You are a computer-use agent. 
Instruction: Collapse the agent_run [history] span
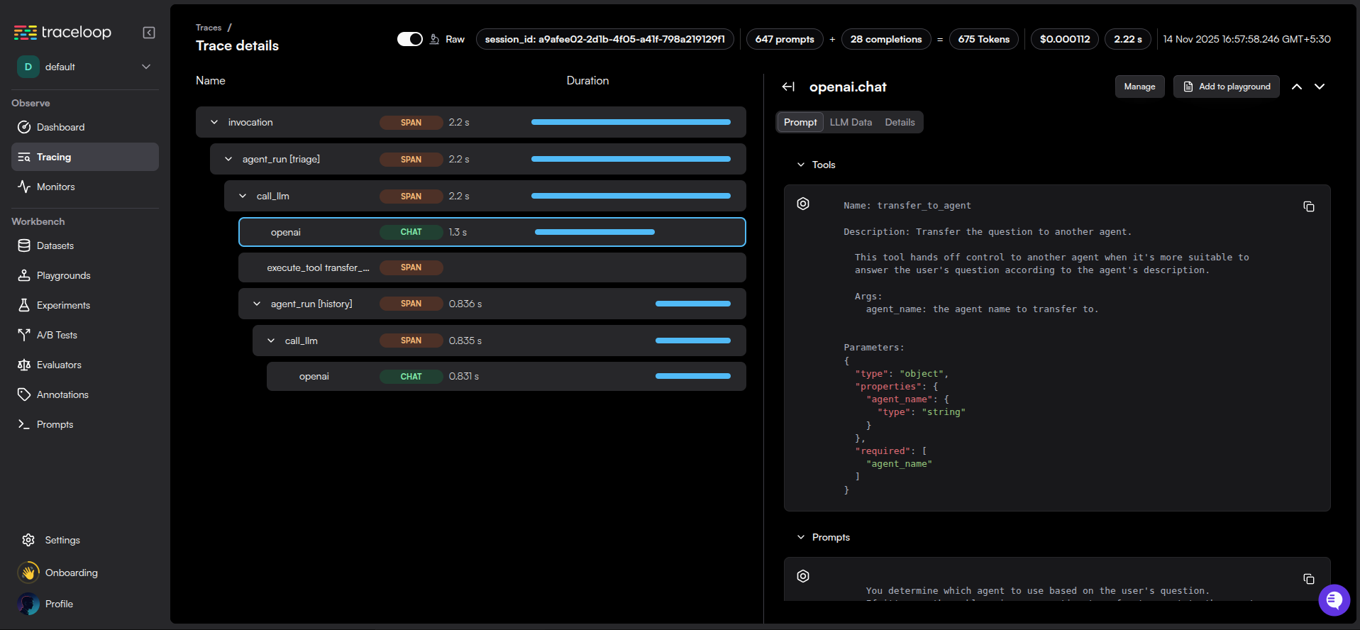(x=257, y=304)
